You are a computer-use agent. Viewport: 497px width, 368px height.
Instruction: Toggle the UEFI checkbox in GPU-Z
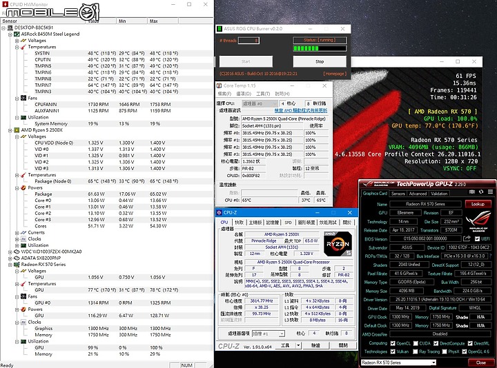point(478,239)
